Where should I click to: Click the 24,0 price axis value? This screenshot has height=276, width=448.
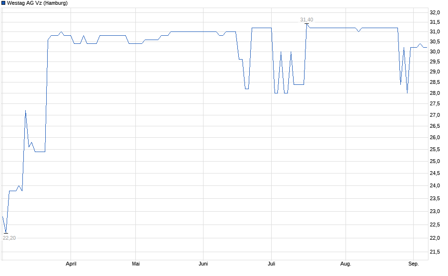pos(435,186)
